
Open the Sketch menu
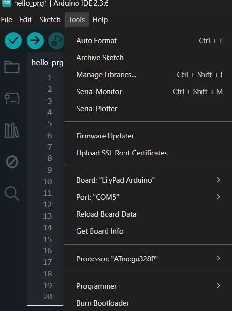(50, 20)
